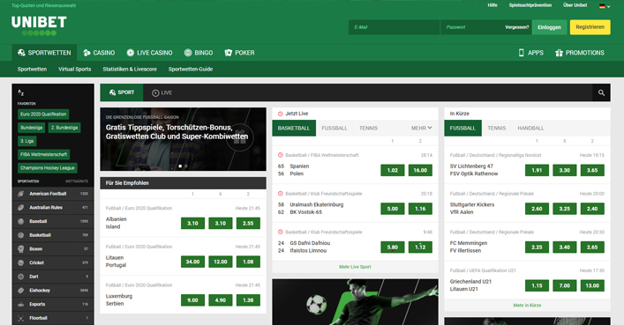624x325 pixels.
Task: Click Mehr in Kürze link
Action: pos(527,305)
